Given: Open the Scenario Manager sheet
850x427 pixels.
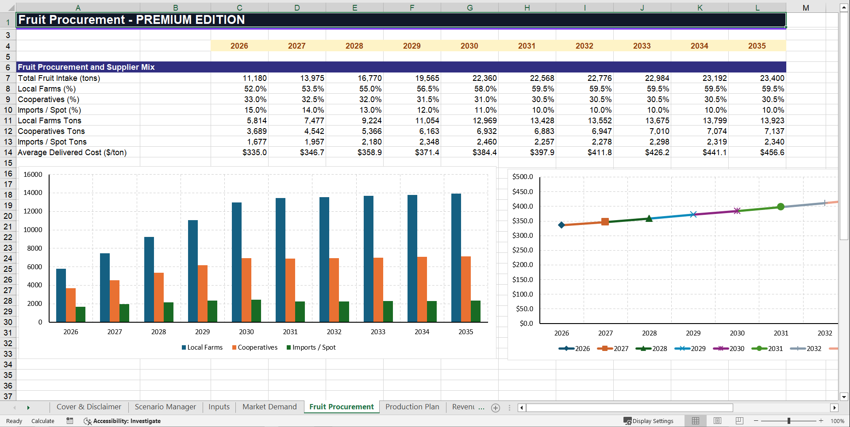Looking at the screenshot, I should 165,407.
